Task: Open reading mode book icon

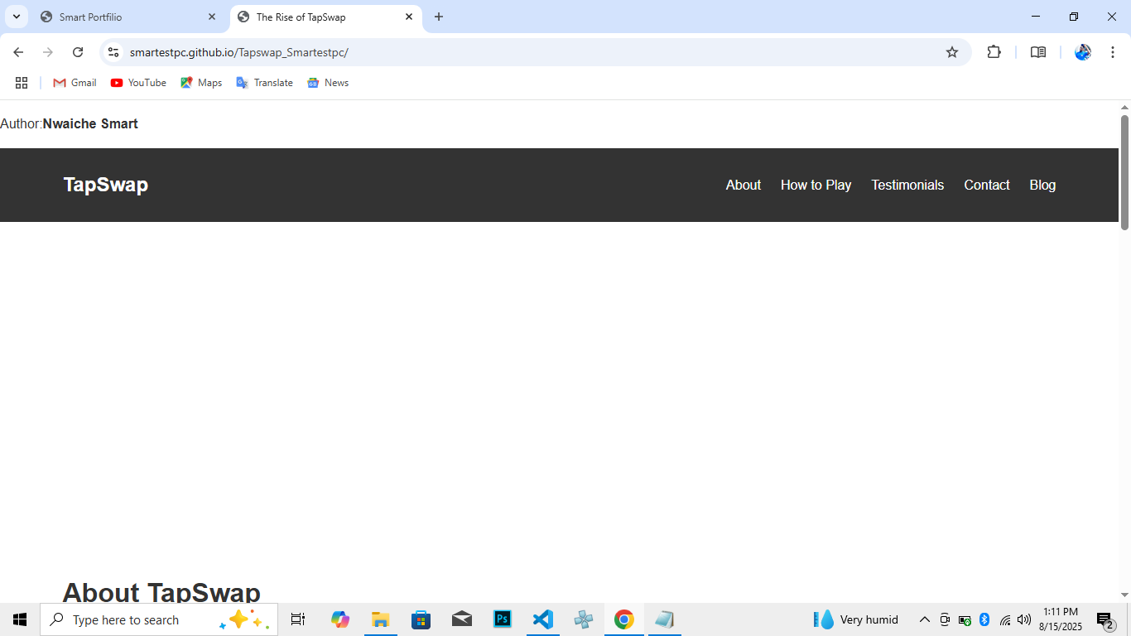Action: pyautogui.click(x=1038, y=52)
